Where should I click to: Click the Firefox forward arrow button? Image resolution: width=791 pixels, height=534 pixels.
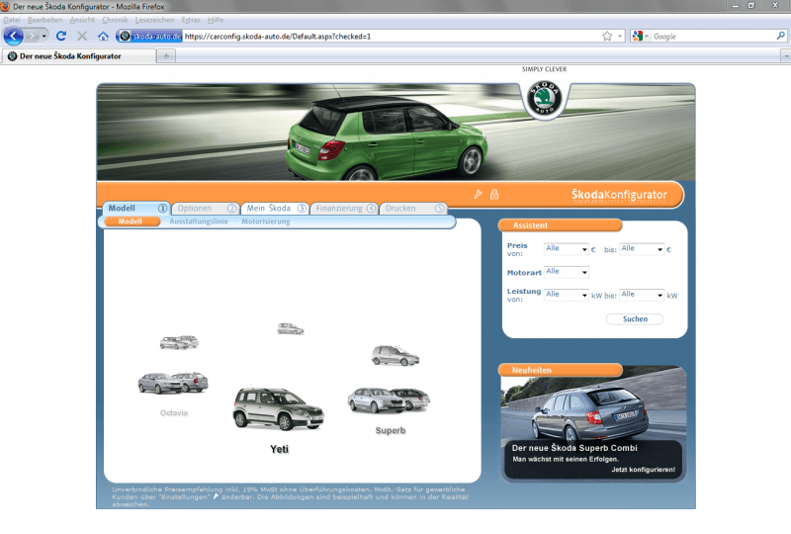click(32, 37)
